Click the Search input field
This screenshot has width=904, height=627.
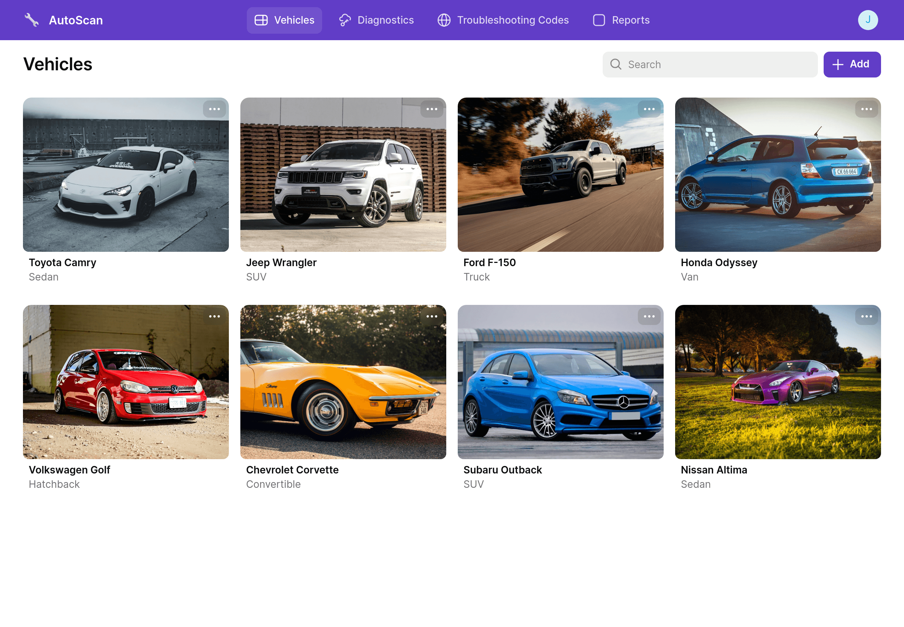point(710,65)
